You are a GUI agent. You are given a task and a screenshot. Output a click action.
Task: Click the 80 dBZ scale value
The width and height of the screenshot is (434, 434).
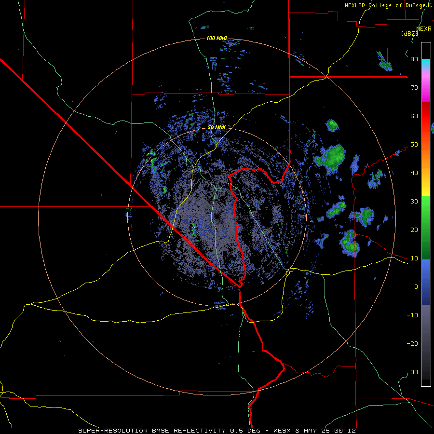click(x=414, y=59)
